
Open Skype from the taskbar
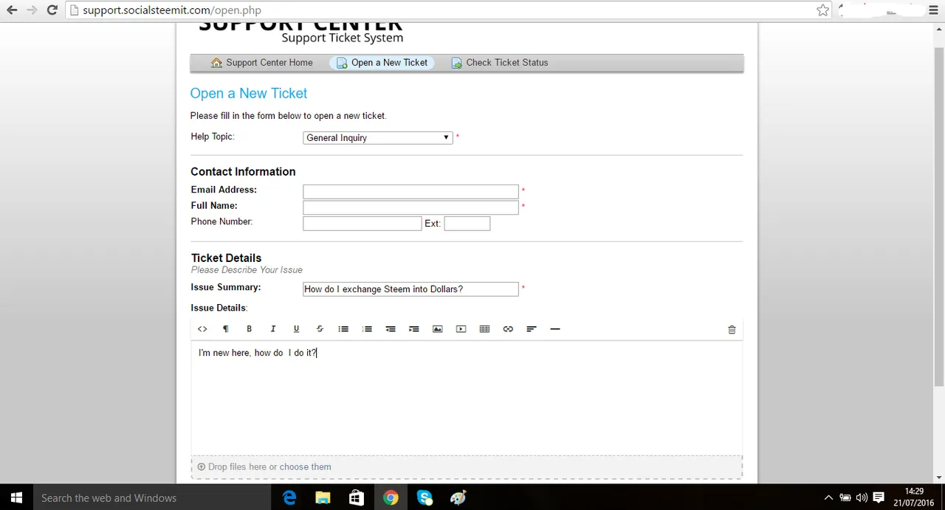pyautogui.click(x=425, y=498)
